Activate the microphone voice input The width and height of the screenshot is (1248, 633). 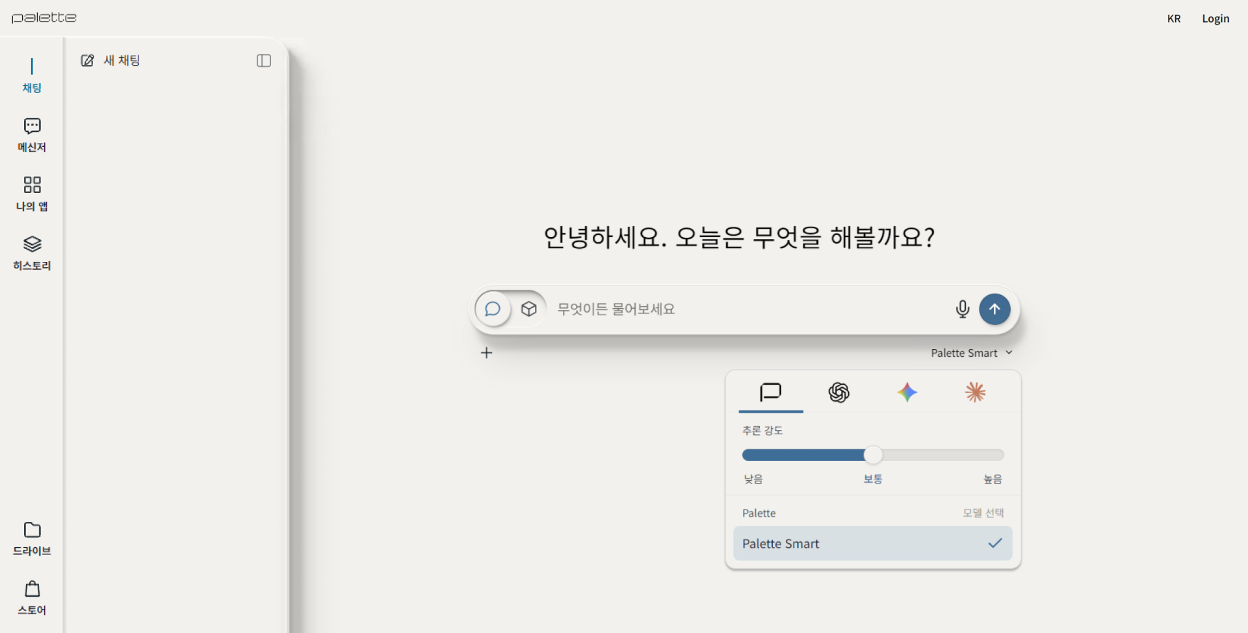(963, 309)
